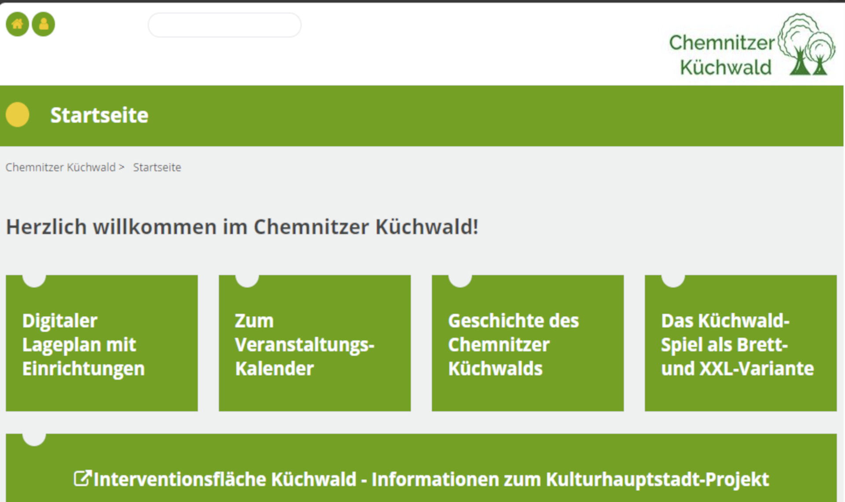Open Geschichte des Chemnitzer Küchwalds tile
This screenshot has height=502, width=845.
pyautogui.click(x=528, y=344)
